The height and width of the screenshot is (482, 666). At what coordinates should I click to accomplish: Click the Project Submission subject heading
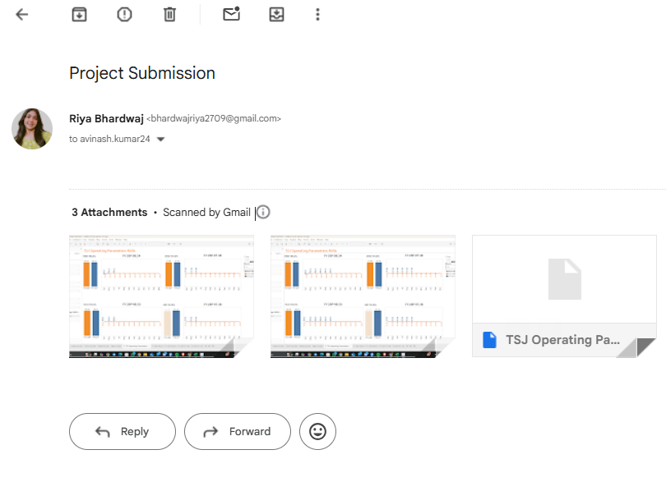click(x=142, y=73)
